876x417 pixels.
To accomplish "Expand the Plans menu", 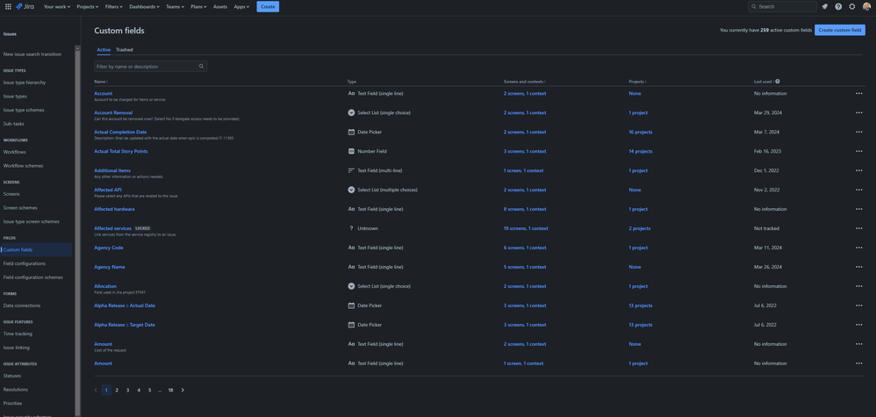I will 198,7.
